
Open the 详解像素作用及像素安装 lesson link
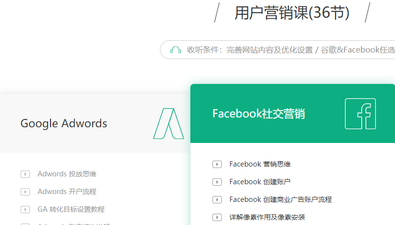pyautogui.click(x=267, y=217)
